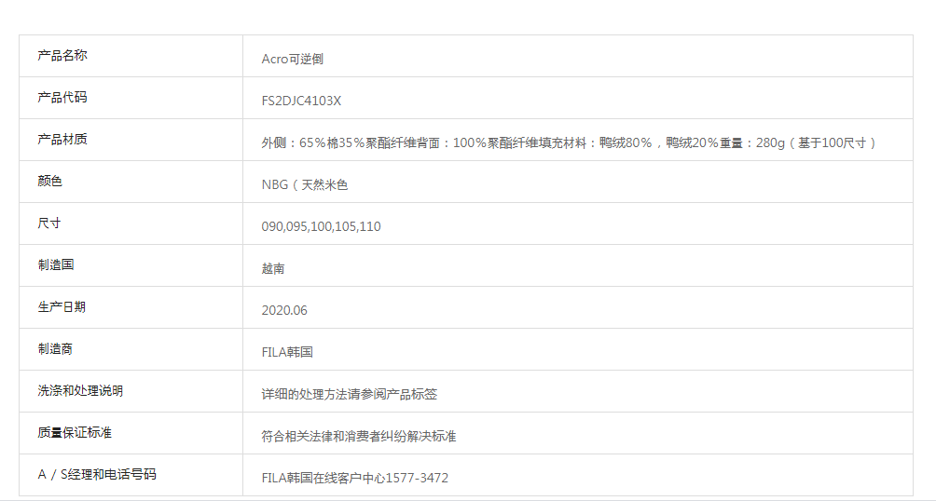
Task: Click the color value NBG（天然米色
Action: (304, 184)
